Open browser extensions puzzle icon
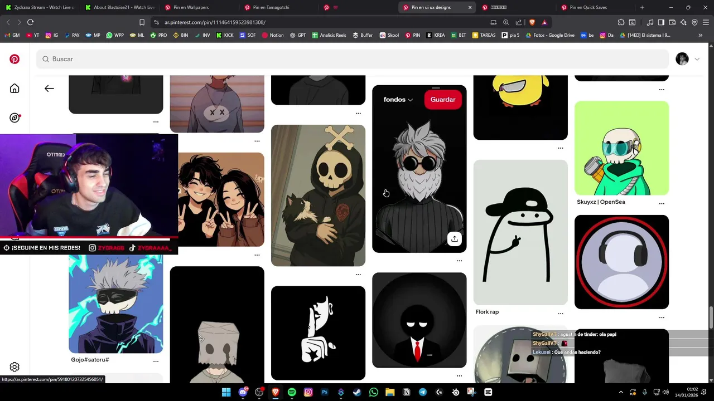 point(621,22)
